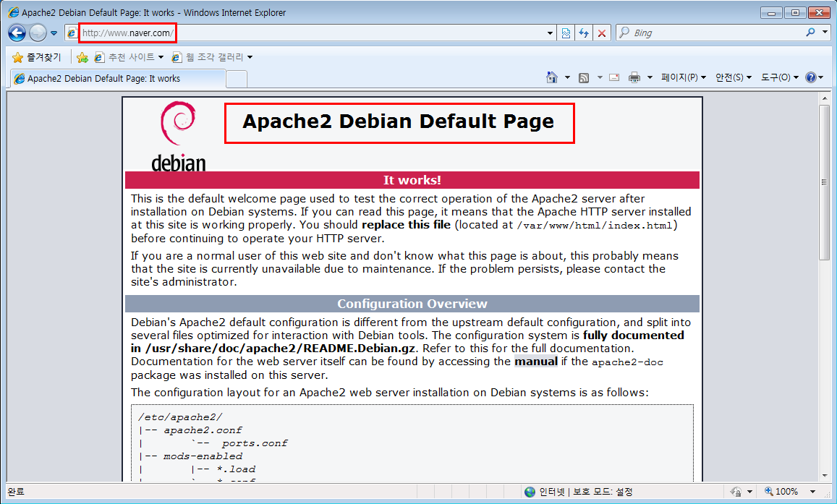Open the 즐겨찾기 favorites button
Image resolution: width=837 pixels, height=504 pixels.
[37, 57]
